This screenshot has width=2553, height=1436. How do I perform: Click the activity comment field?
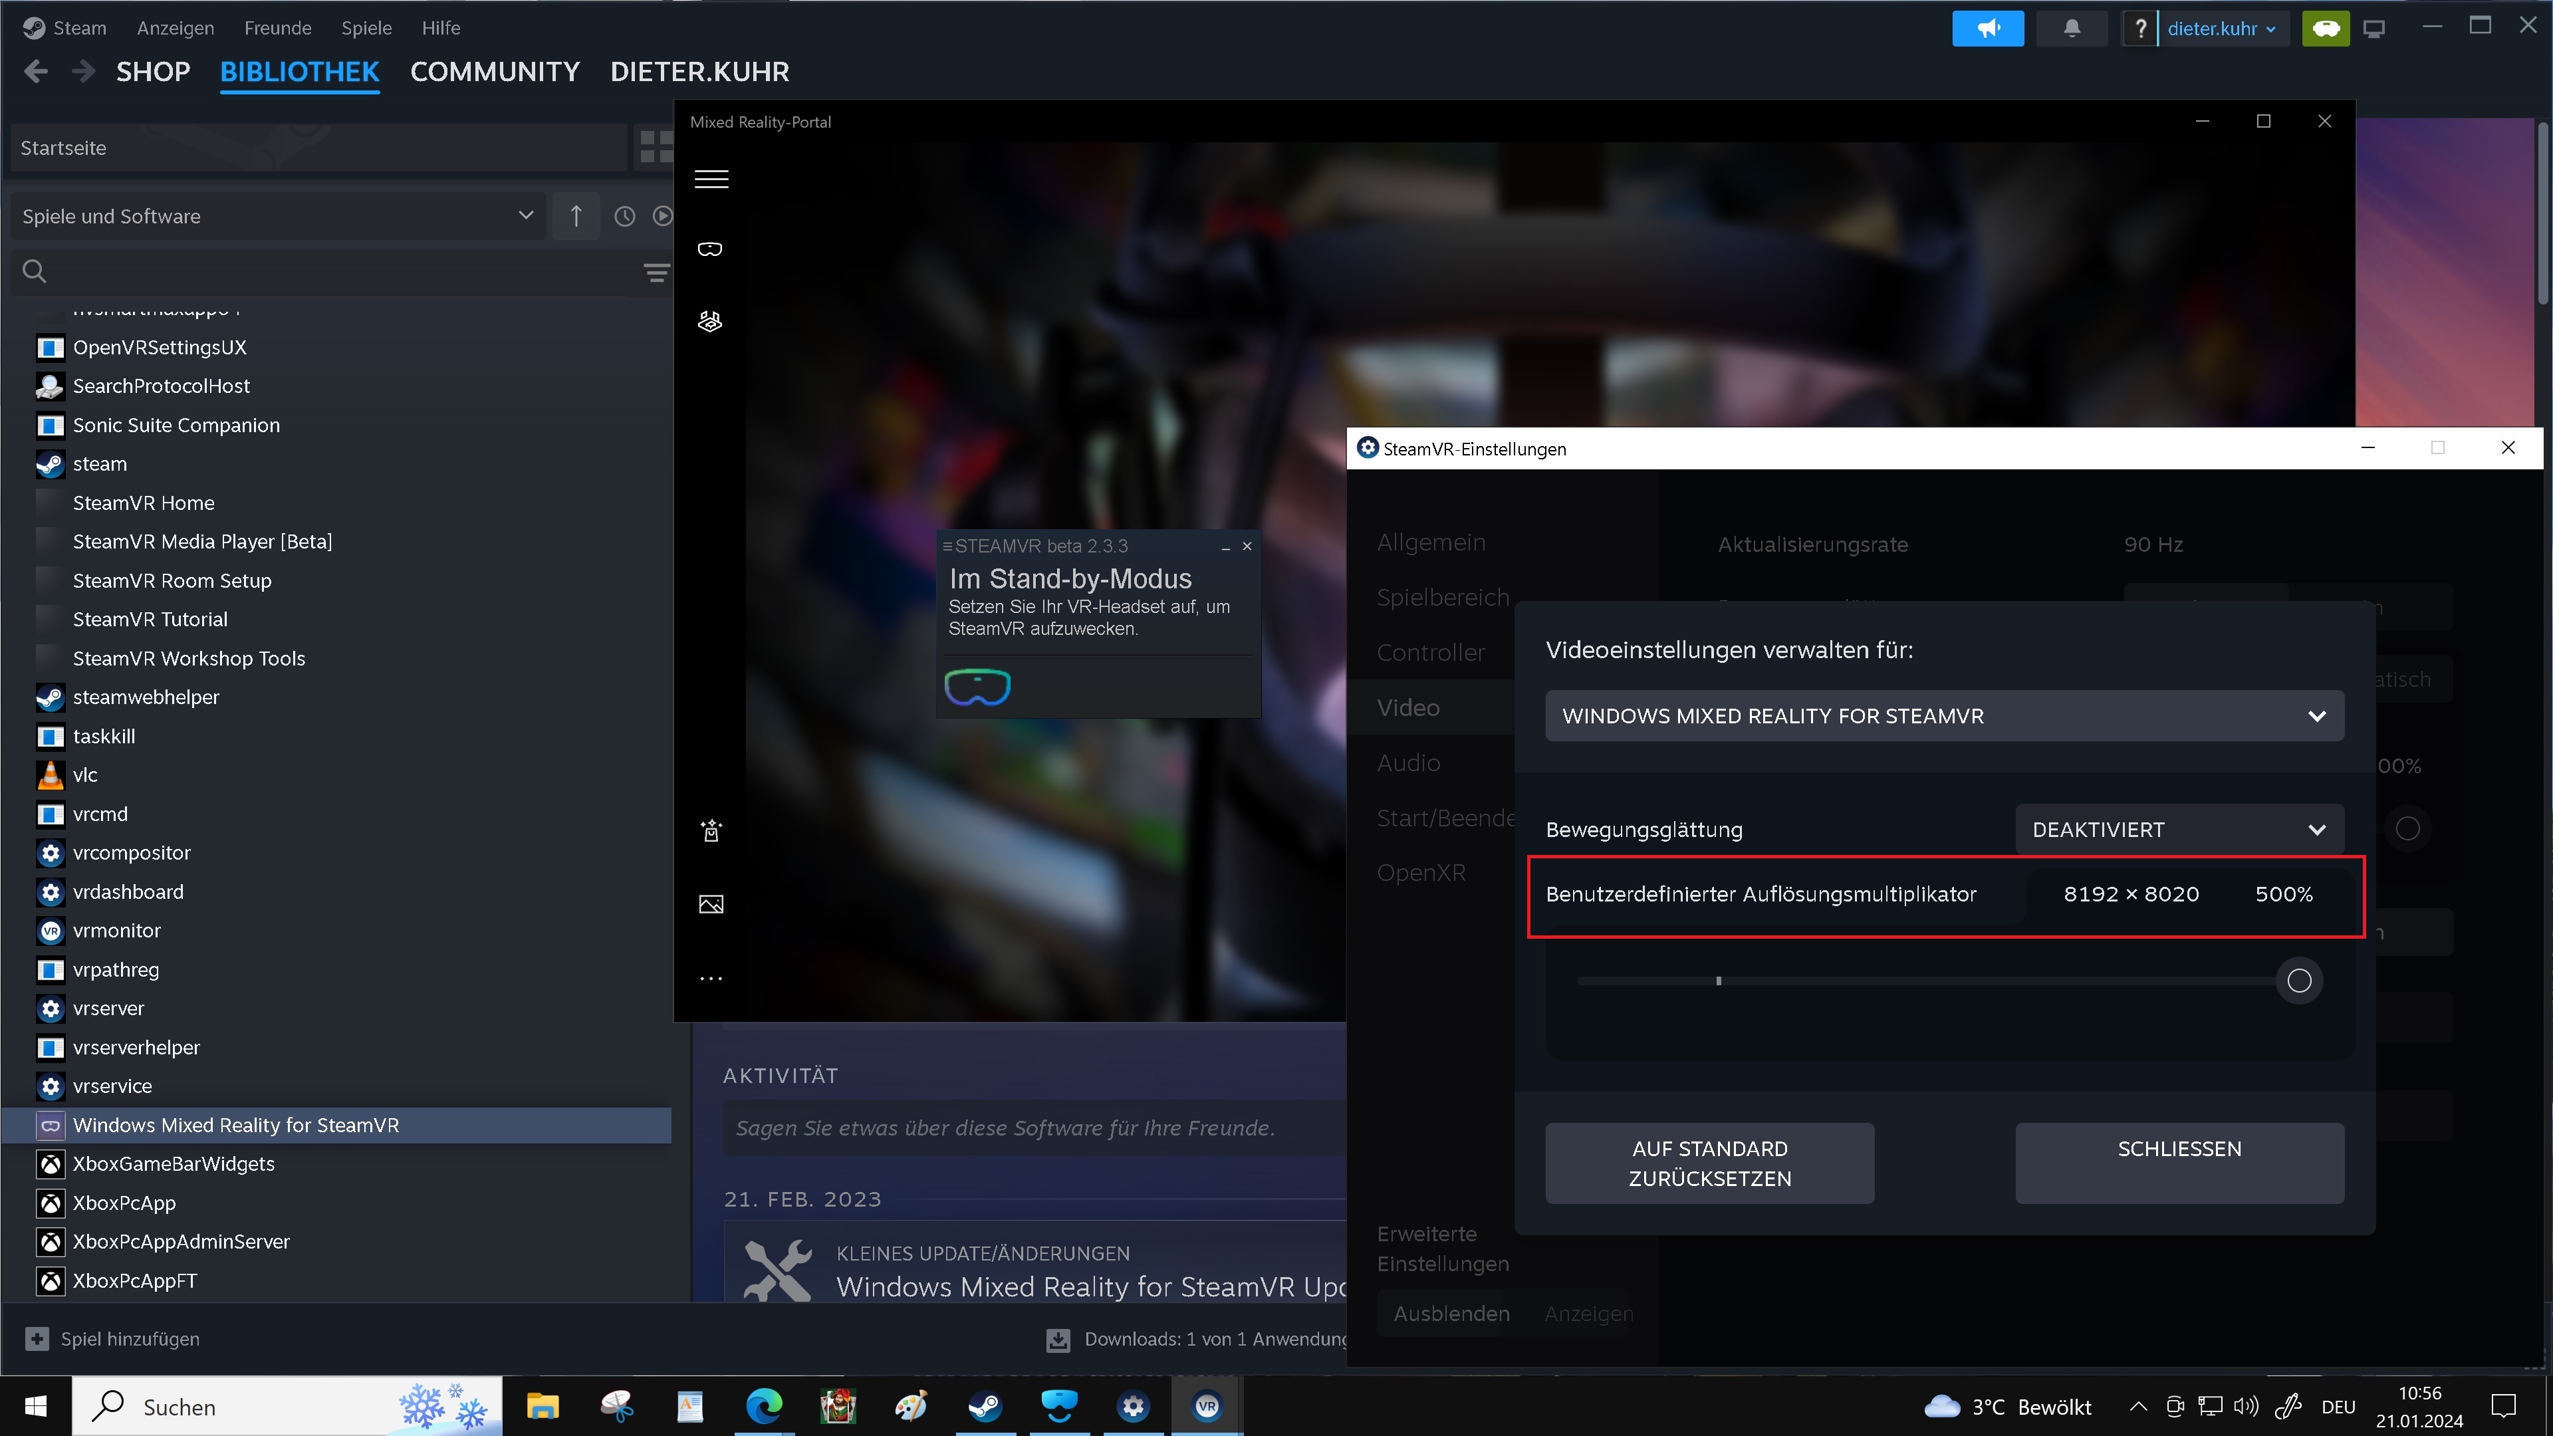click(x=1034, y=1128)
